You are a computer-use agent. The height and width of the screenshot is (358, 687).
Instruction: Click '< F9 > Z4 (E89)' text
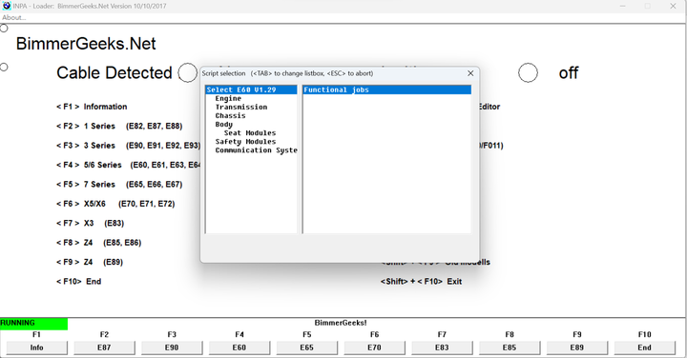point(90,262)
